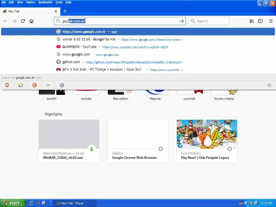
Task: Visit the https://www.google.com.tr suggestion
Action: [x=138, y=32]
